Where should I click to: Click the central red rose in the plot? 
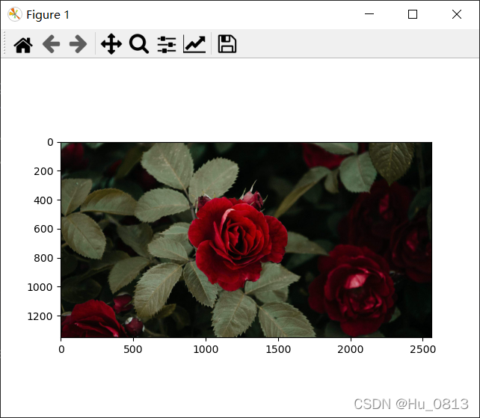[238, 242]
